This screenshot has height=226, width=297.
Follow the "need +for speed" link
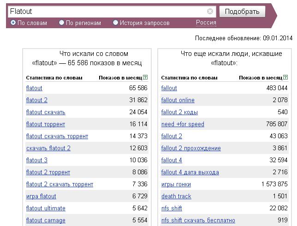[183, 124]
